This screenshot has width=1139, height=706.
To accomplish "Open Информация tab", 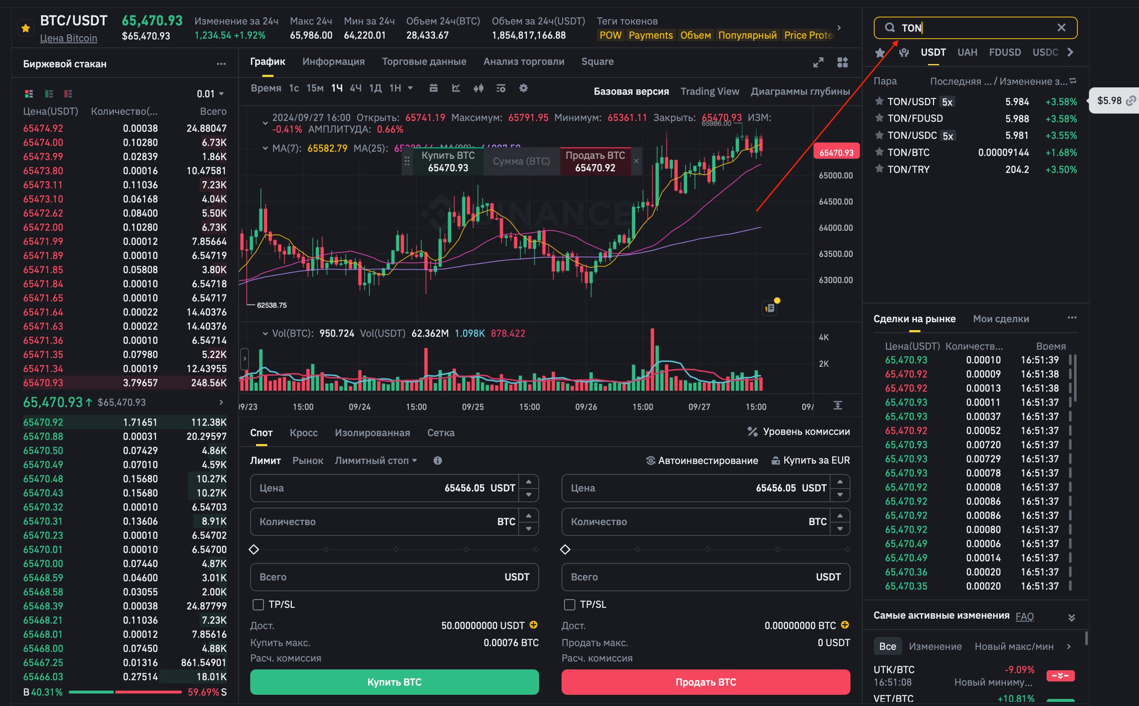I will tap(334, 62).
